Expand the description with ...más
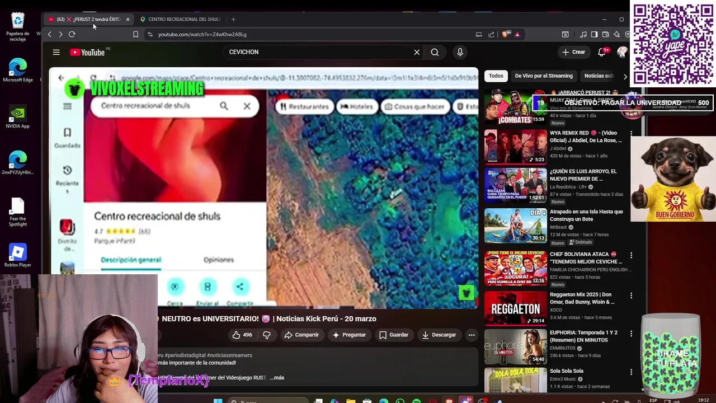This screenshot has height=403, width=716. 277,378
